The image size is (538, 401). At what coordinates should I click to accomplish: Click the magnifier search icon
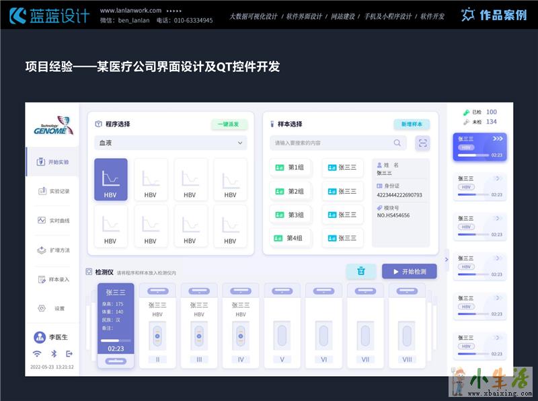tap(397, 143)
